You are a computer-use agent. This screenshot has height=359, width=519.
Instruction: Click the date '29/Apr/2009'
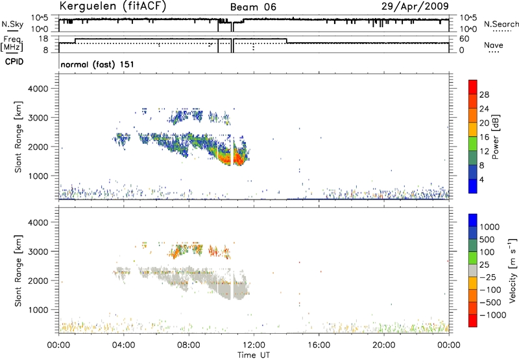[415, 6]
